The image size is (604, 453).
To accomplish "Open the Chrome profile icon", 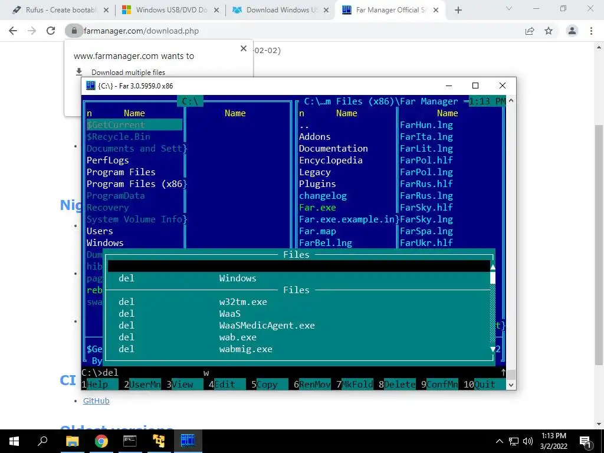I will pyautogui.click(x=572, y=31).
